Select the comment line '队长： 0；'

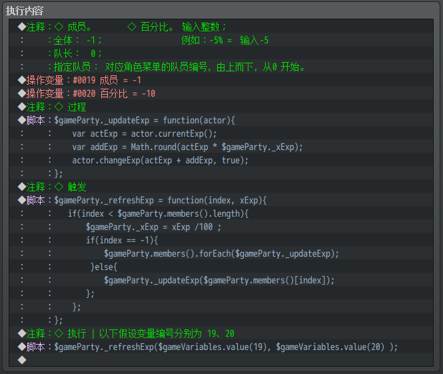click(221, 53)
